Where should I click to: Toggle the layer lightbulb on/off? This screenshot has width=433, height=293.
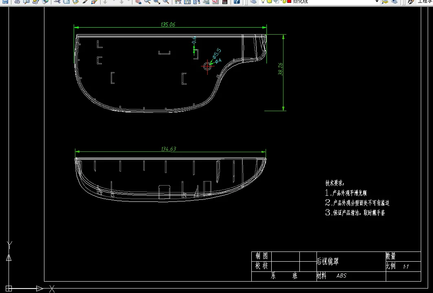pos(263,1)
